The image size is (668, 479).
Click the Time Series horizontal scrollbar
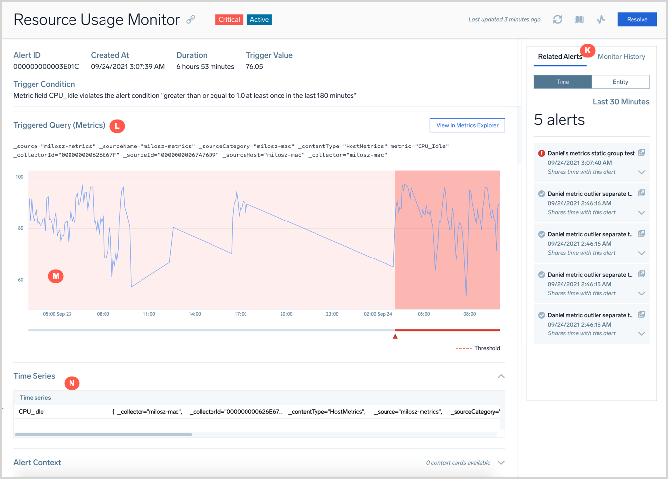tap(104, 435)
